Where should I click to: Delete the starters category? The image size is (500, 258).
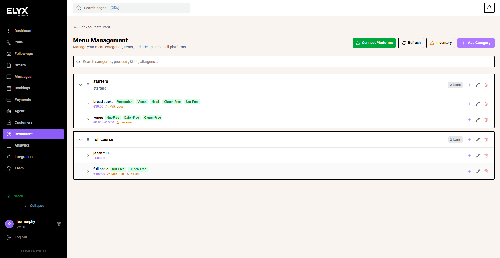click(486, 85)
